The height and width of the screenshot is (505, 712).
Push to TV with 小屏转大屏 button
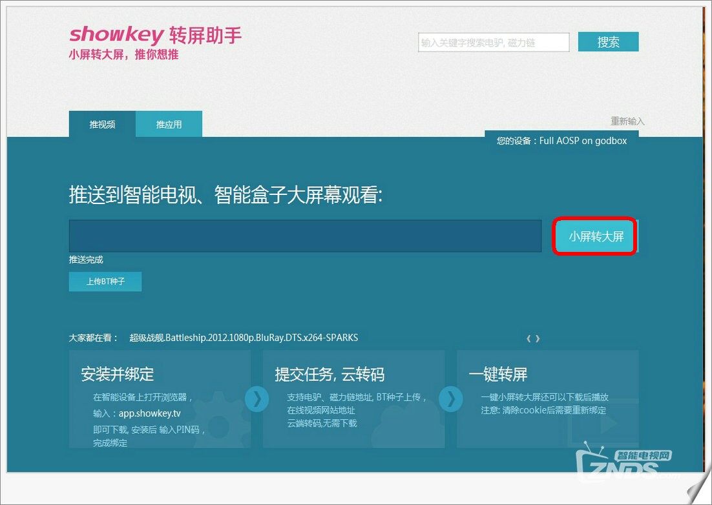click(596, 236)
